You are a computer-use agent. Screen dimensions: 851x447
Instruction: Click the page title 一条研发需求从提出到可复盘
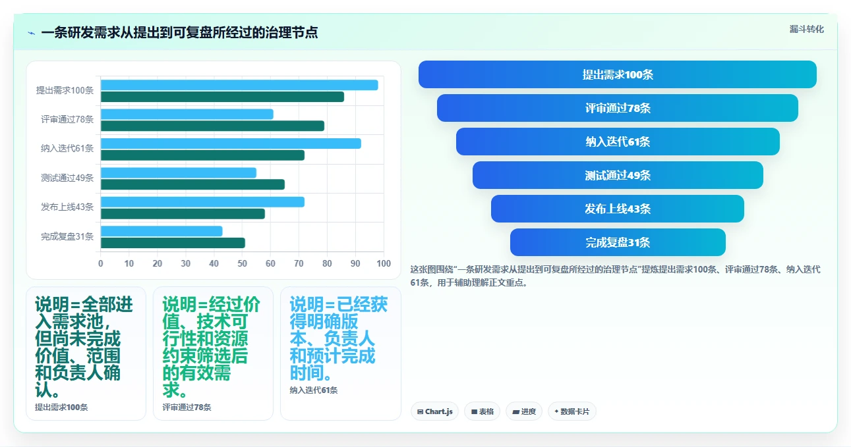[179, 32]
